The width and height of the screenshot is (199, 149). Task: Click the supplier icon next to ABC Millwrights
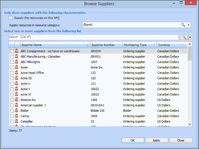coord(17,62)
